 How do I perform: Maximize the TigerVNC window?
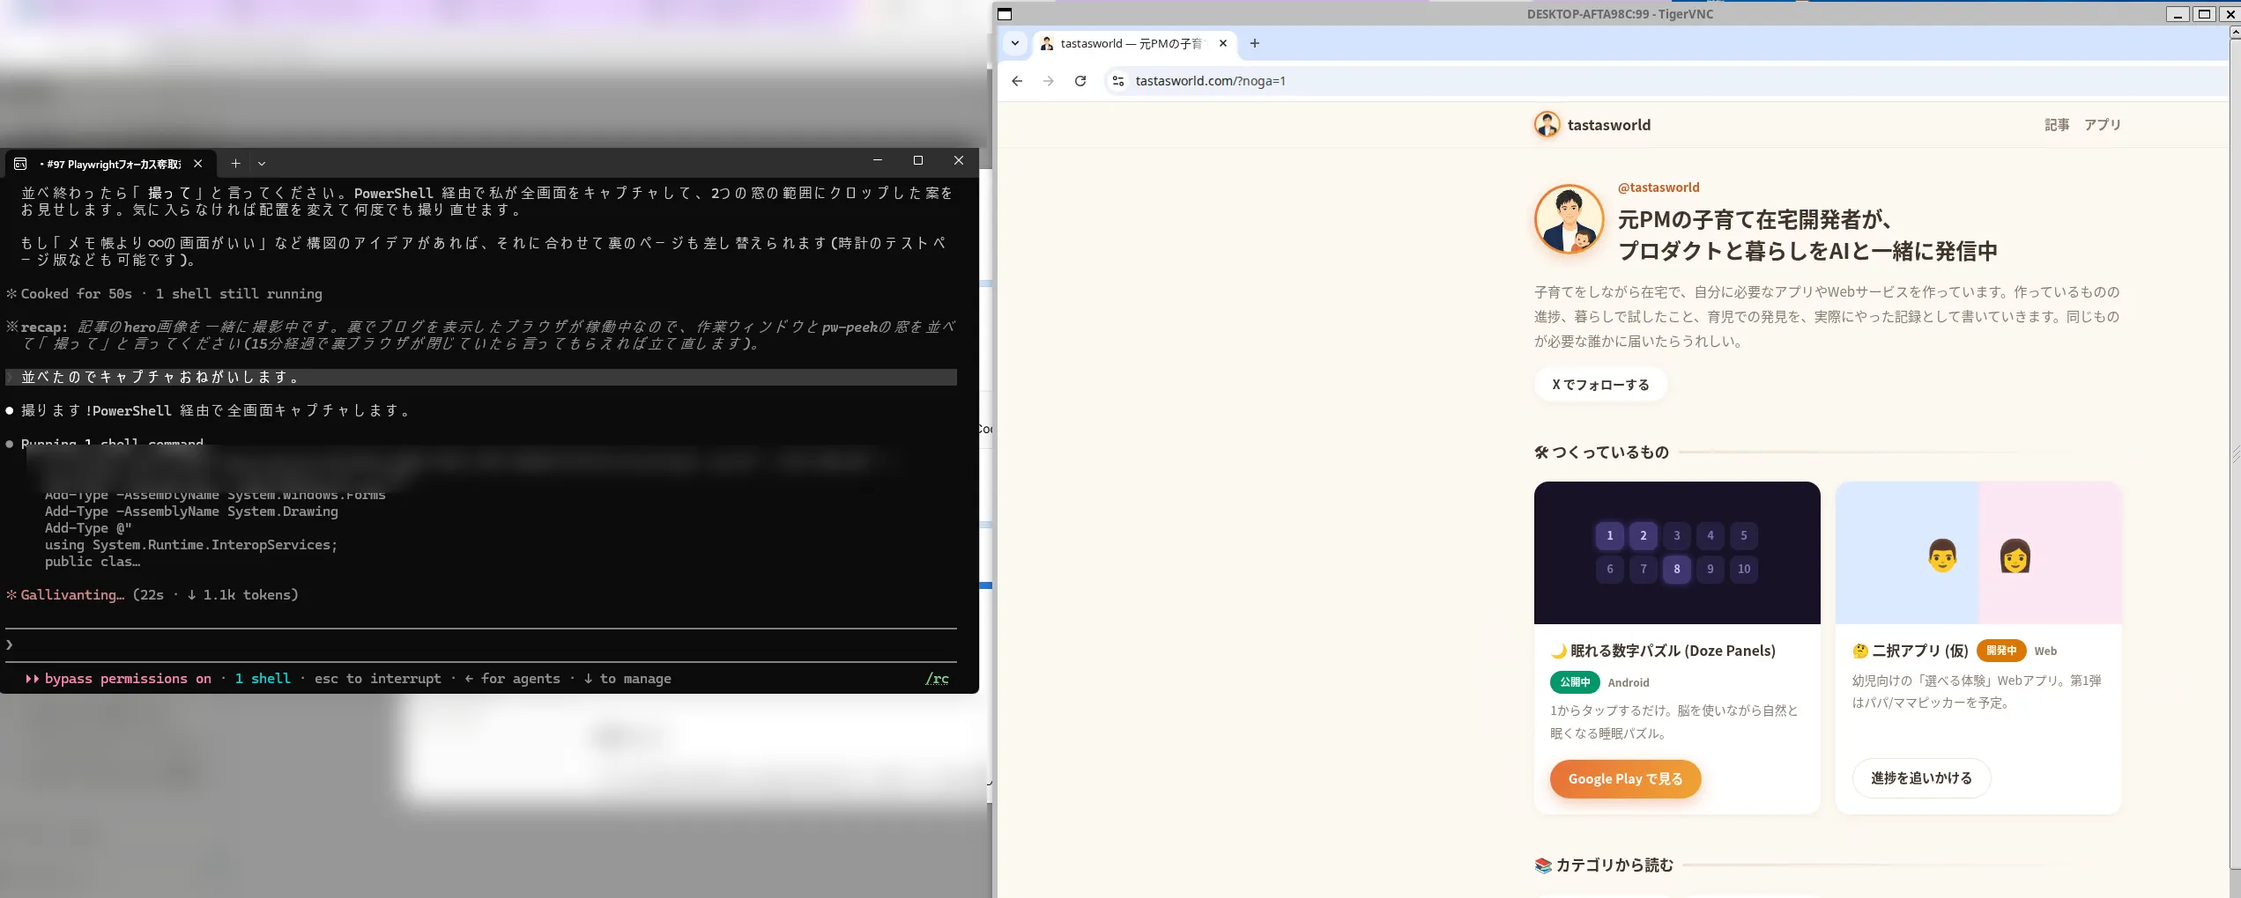[x=2205, y=14]
